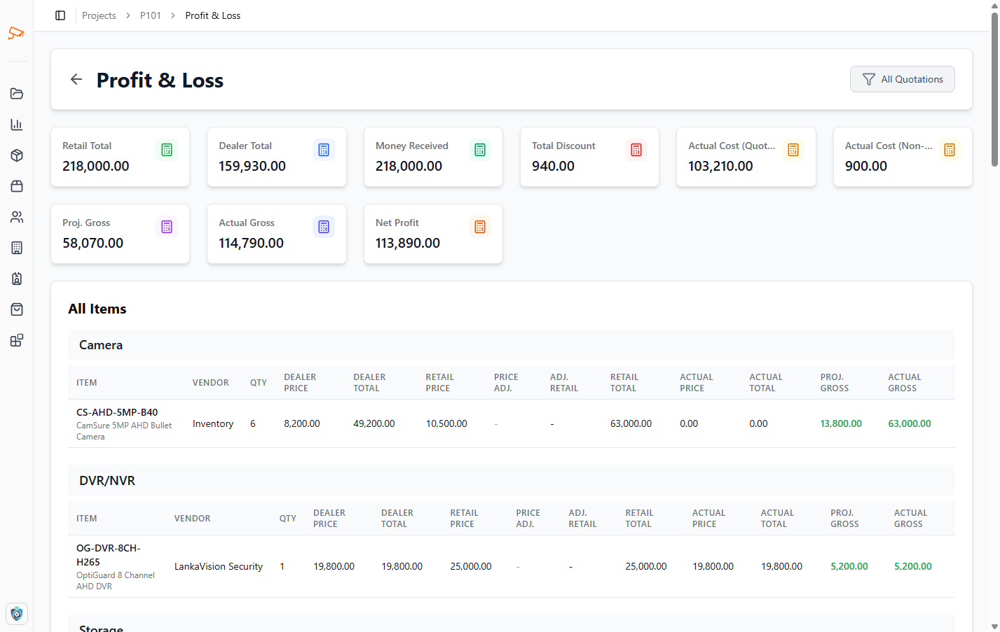Click the Profit & Loss breadcrumb
Viewport: 1000px width, 632px height.
pos(213,15)
